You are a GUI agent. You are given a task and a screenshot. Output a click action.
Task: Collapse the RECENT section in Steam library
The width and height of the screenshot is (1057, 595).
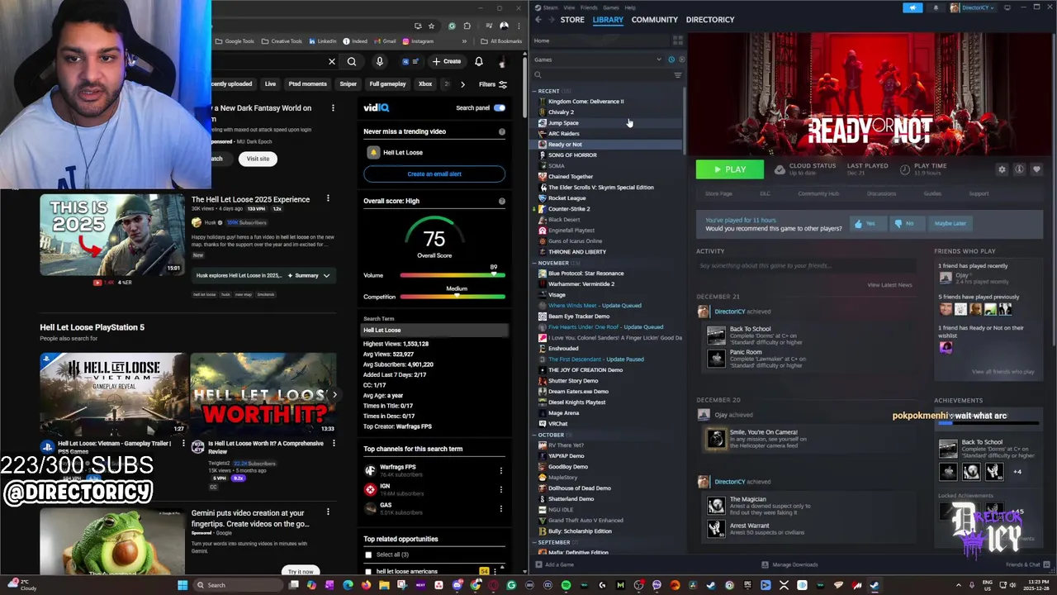[535, 91]
